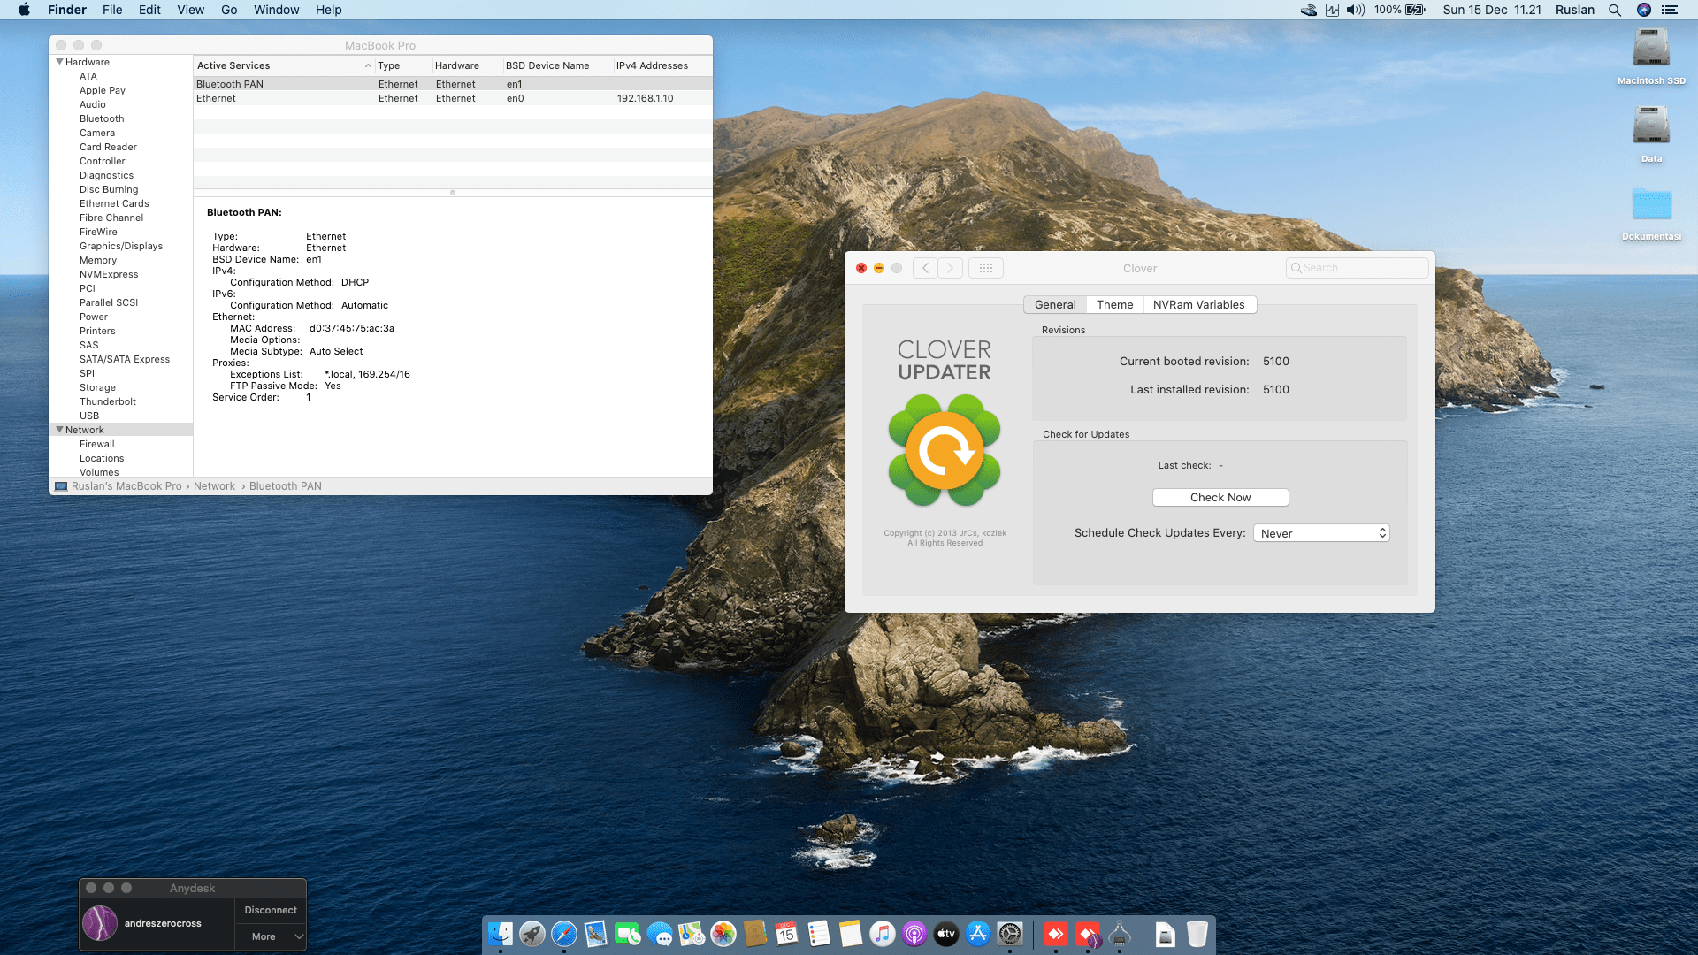The width and height of the screenshot is (1698, 955).
Task: Open the Go menu
Action: coord(229,10)
